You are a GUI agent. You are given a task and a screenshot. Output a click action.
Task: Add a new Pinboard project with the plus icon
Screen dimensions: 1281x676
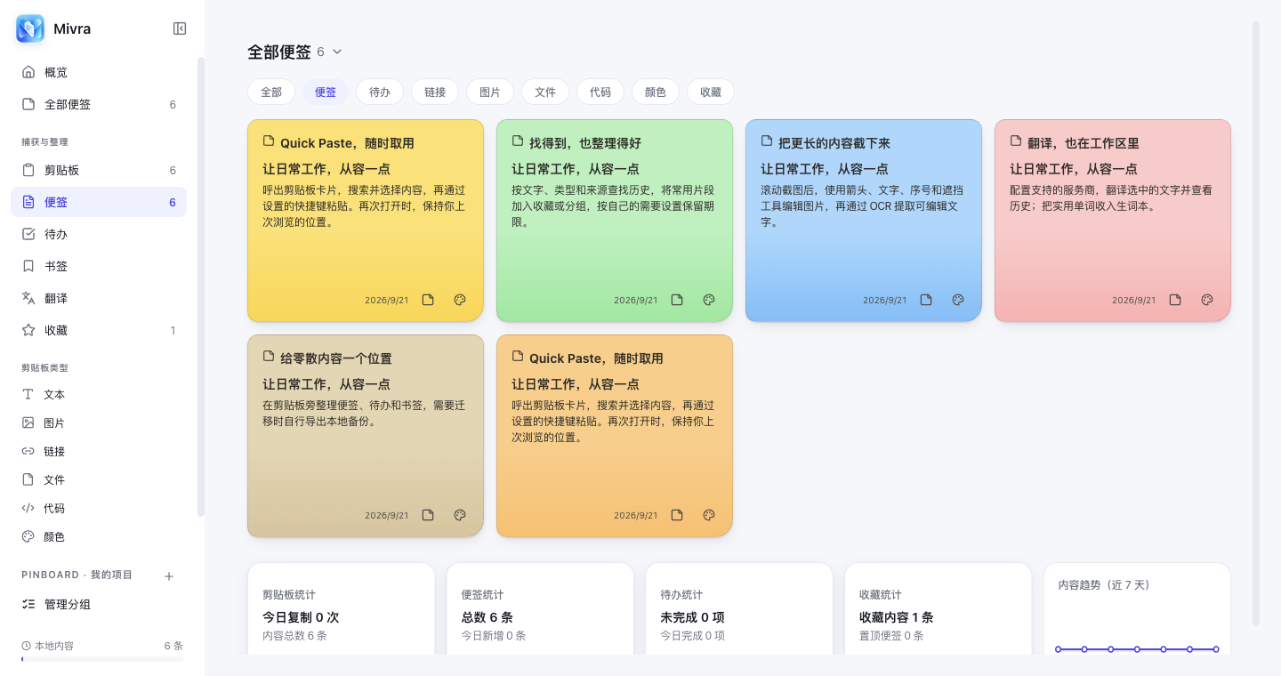pos(169,576)
